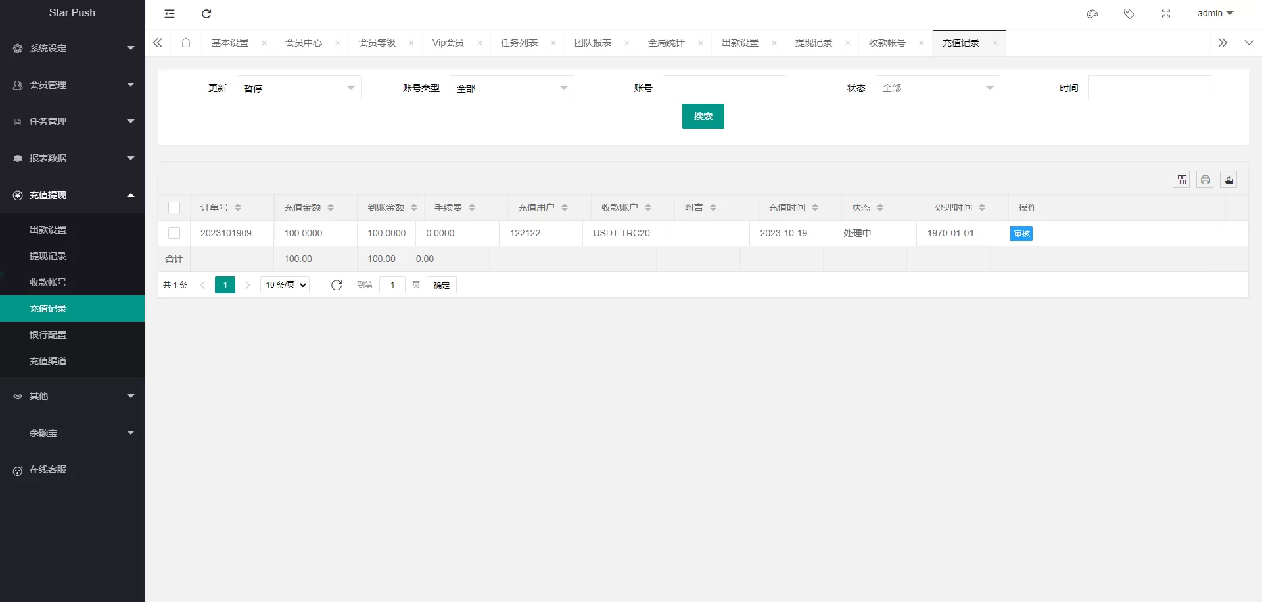Select the checkbox on the recharge record row

[174, 233]
